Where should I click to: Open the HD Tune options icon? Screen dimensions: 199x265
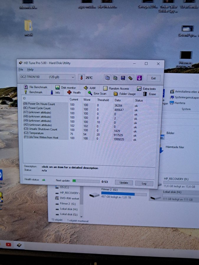pyautogui.click(x=131, y=78)
